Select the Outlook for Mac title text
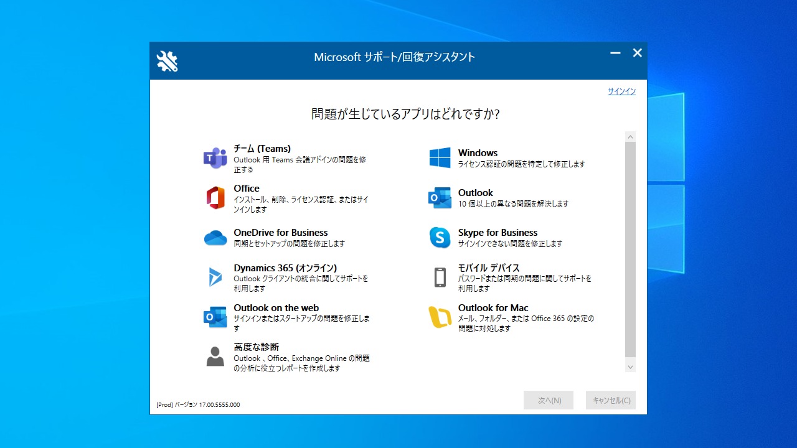The image size is (797, 448). coord(493,308)
